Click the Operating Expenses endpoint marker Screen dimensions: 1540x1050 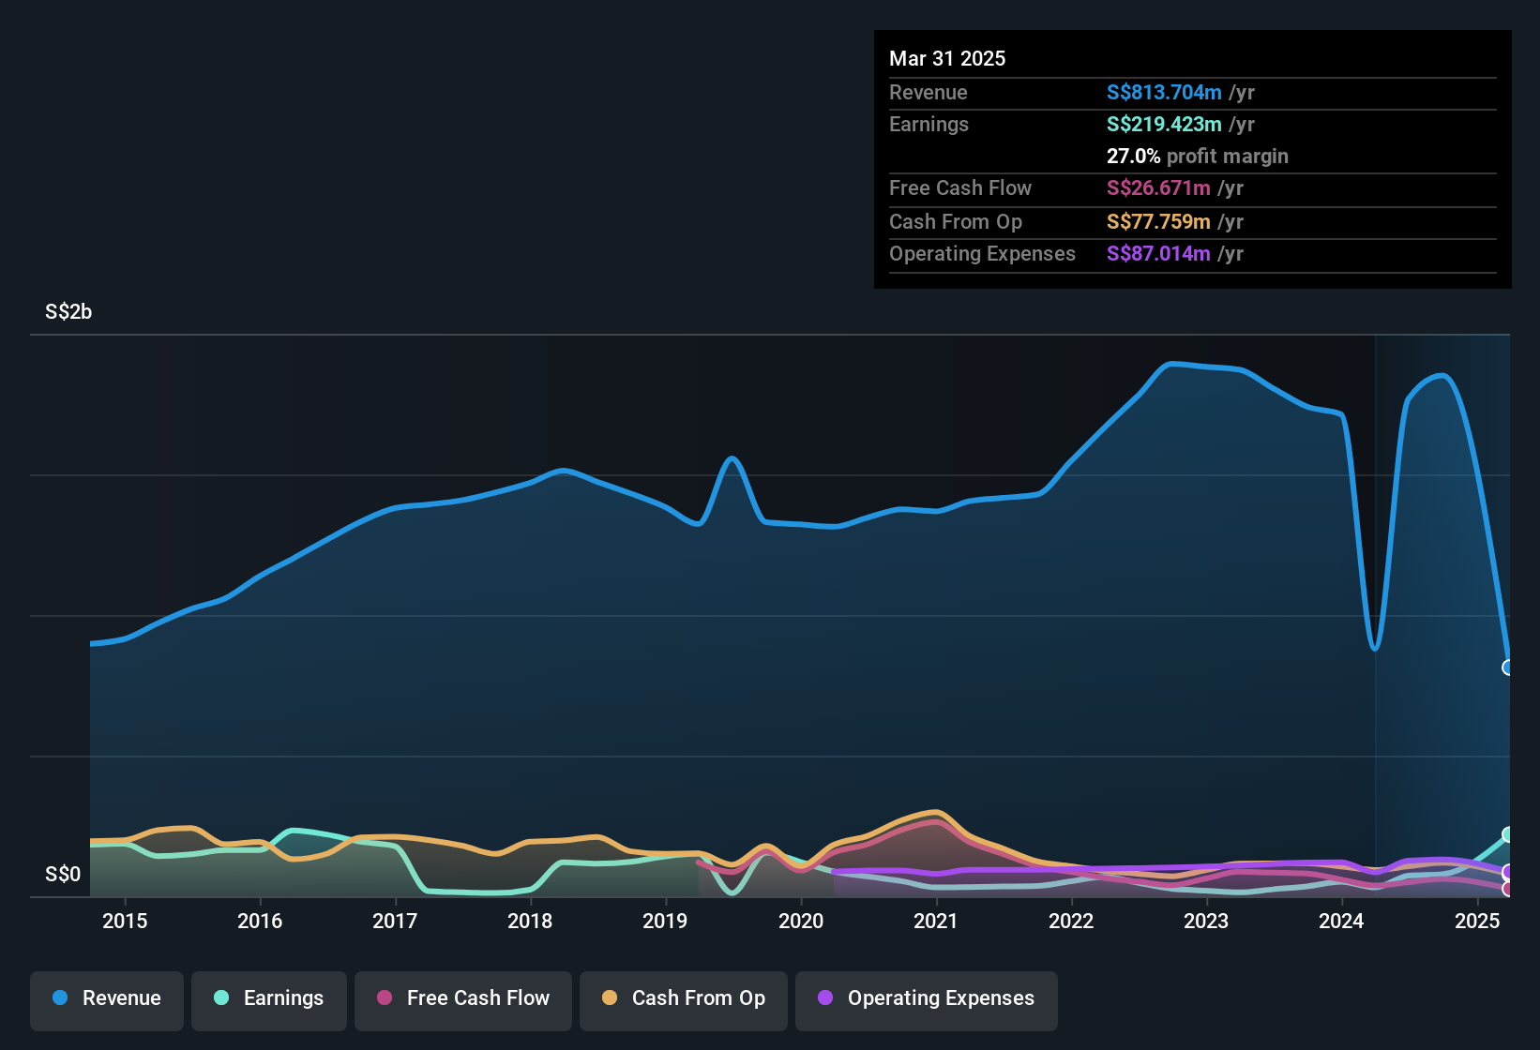tap(1508, 872)
